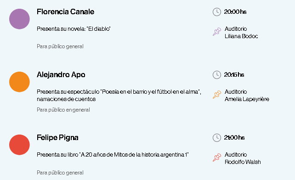The image size is (295, 180).
Task: Click the 'Poesía en el barrio' show description
Action: pyautogui.click(x=119, y=96)
